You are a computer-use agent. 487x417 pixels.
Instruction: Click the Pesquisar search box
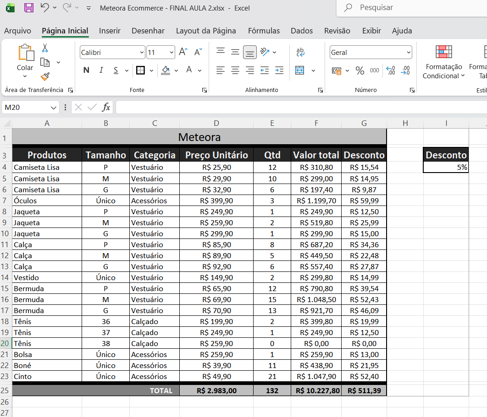tap(413, 8)
